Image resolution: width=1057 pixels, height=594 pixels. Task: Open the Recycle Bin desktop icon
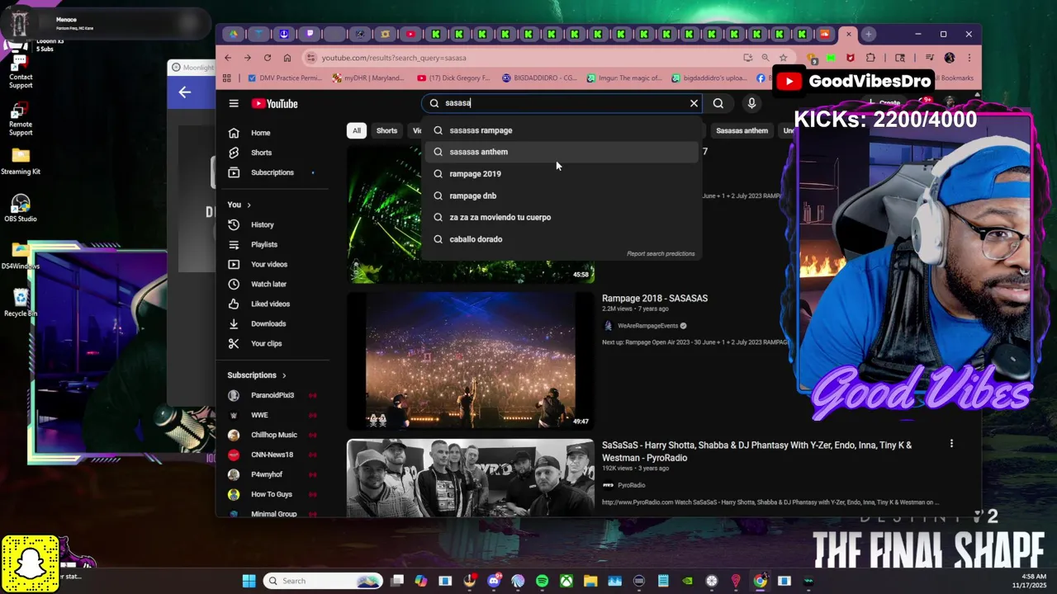click(21, 303)
